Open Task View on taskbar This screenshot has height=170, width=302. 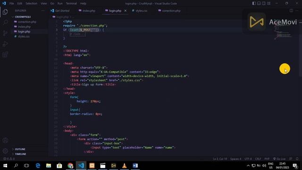pos(26,166)
